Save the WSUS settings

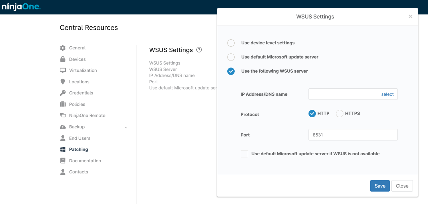(x=380, y=186)
